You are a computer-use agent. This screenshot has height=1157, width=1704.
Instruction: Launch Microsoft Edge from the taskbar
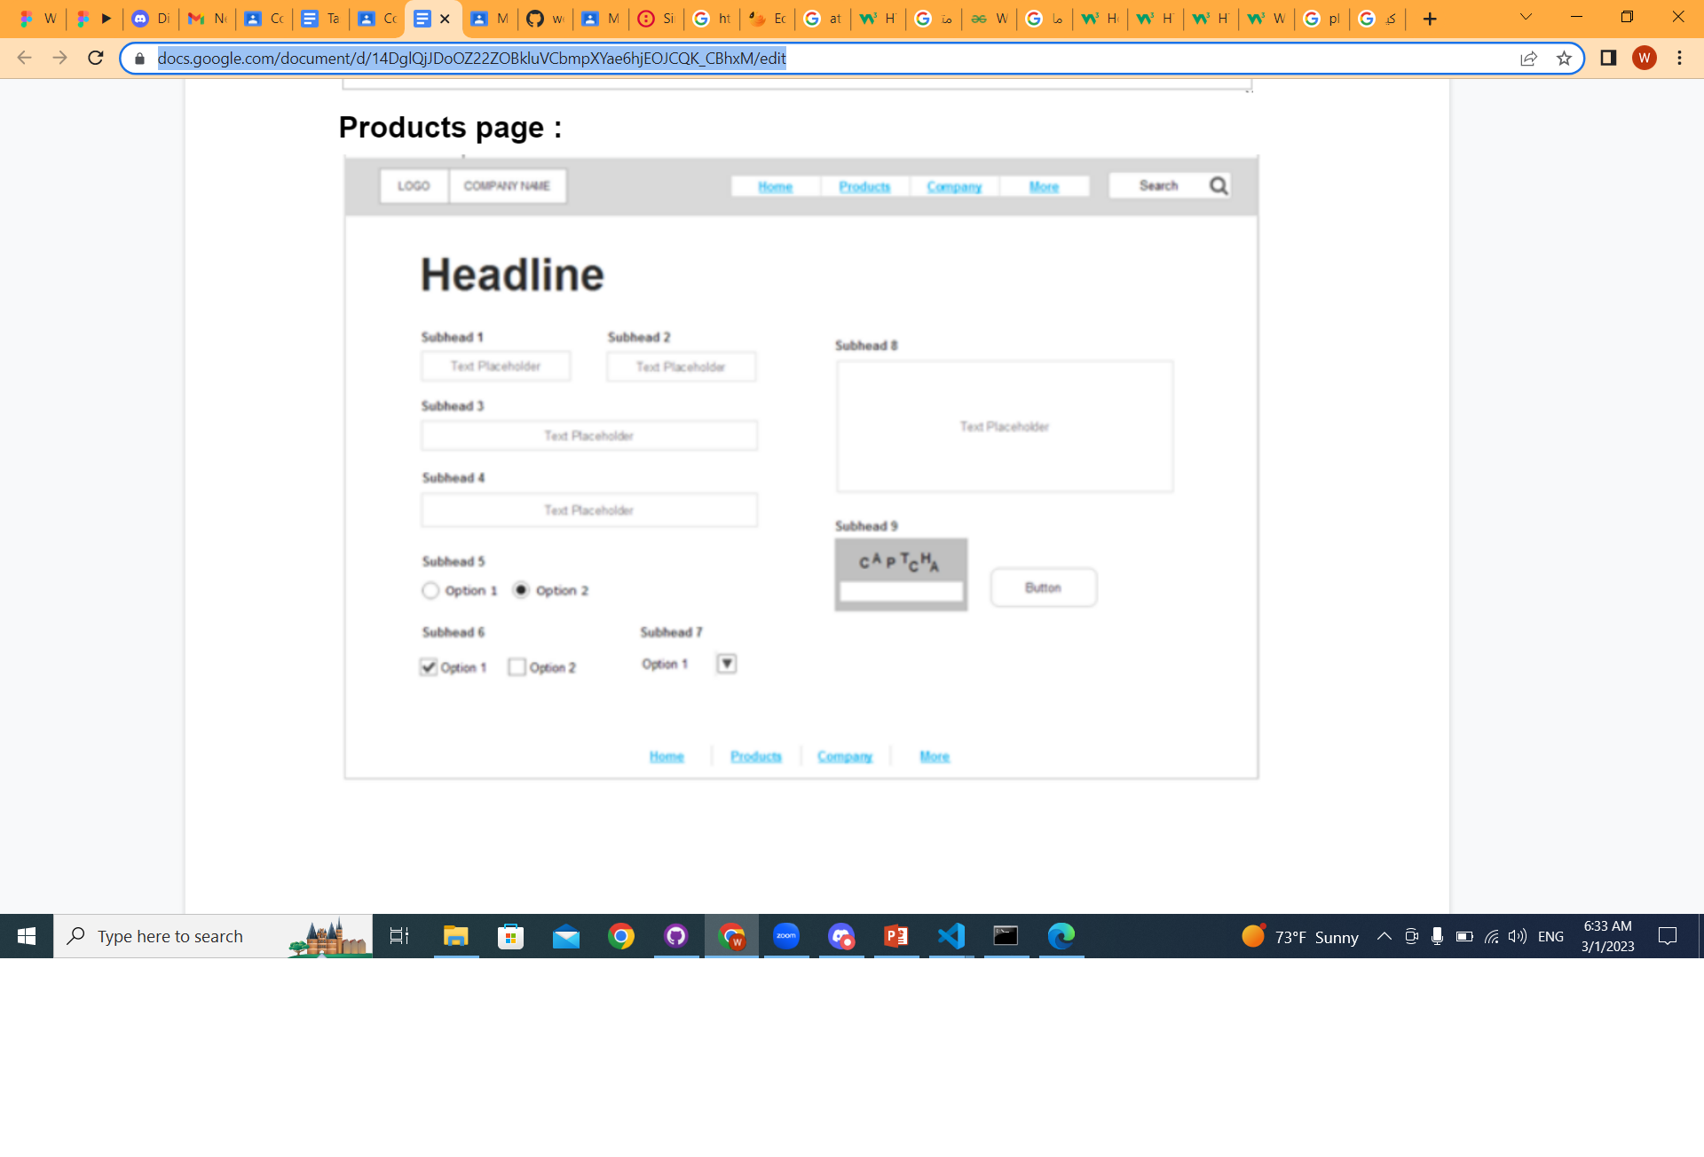(x=1061, y=936)
